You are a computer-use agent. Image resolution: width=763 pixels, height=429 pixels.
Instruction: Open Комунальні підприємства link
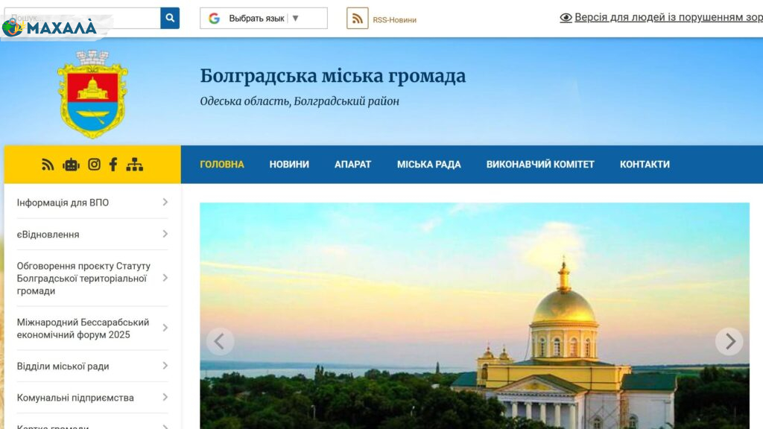(x=92, y=398)
